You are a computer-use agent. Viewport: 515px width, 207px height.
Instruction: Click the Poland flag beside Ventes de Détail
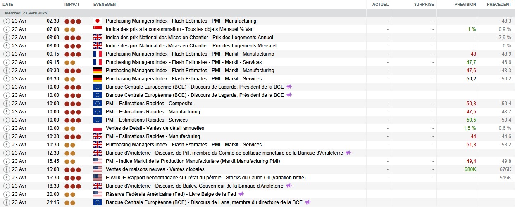click(98, 128)
